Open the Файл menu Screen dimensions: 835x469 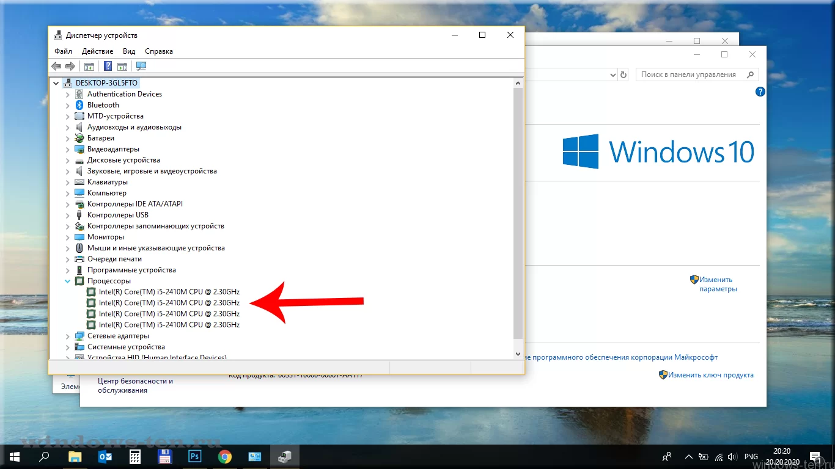63,51
